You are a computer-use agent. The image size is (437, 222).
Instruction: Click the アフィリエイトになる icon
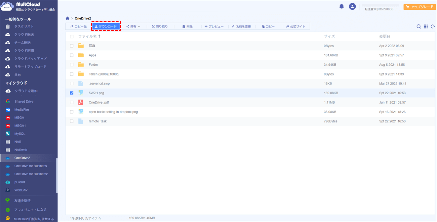click(x=8, y=210)
